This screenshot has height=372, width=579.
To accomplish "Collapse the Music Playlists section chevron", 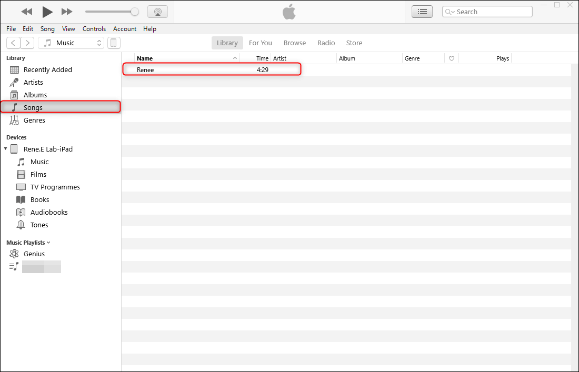I will pyautogui.click(x=49, y=243).
